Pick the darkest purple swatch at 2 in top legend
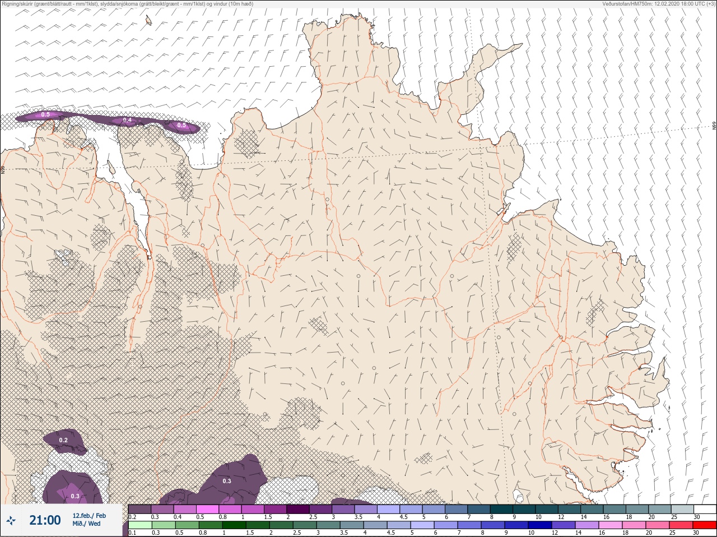The width and height of the screenshot is (717, 537). 298,510
